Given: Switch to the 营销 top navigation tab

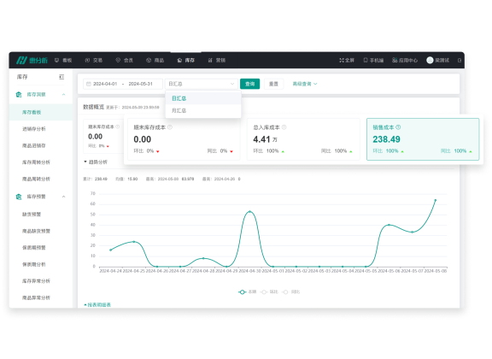Looking at the screenshot, I should [x=216, y=60].
